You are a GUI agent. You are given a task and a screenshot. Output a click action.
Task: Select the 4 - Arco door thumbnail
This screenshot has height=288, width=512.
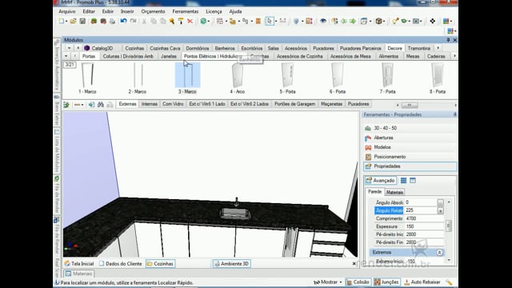click(238, 78)
